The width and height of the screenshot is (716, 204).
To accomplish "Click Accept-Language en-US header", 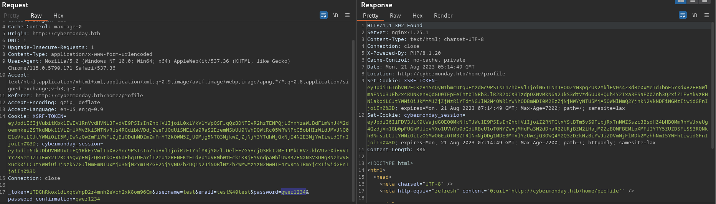I will click(x=56, y=109).
